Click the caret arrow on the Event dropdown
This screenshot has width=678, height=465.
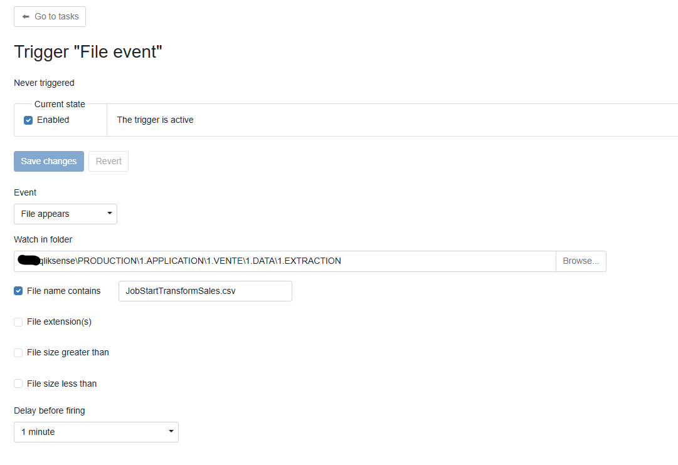coord(109,214)
